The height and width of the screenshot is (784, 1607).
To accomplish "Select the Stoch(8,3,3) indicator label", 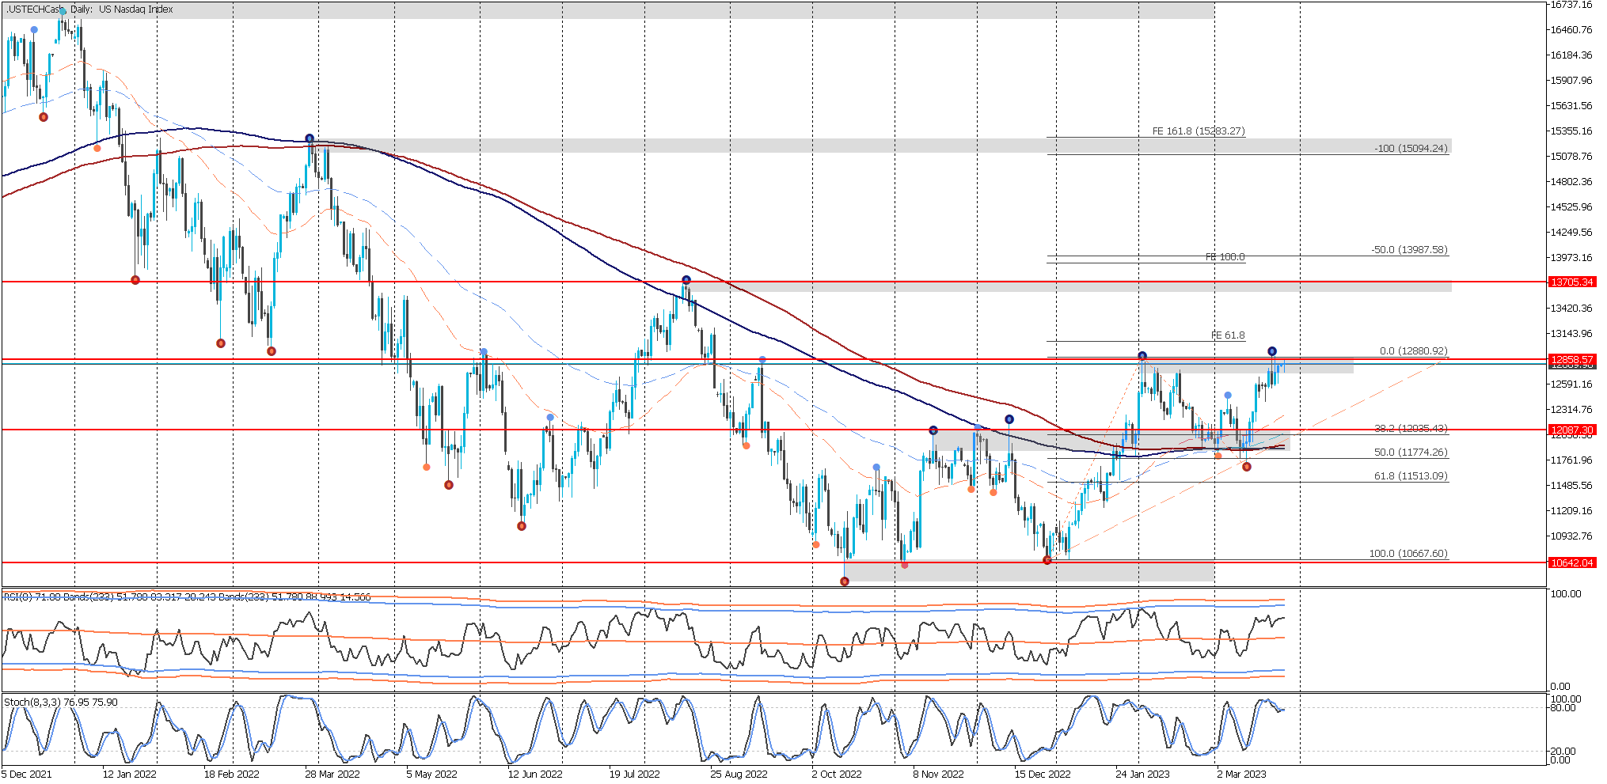I will click(x=61, y=703).
